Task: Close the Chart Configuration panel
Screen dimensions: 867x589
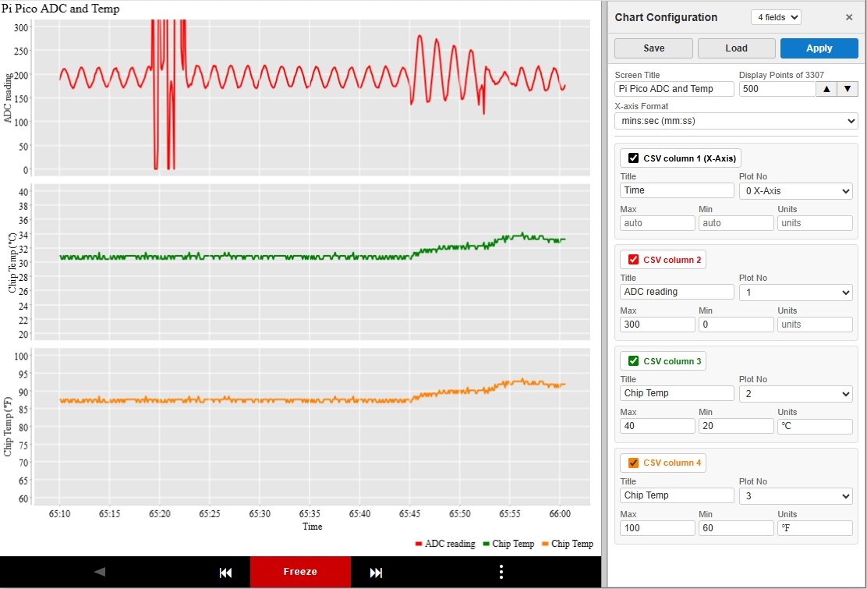Action: pos(849,17)
